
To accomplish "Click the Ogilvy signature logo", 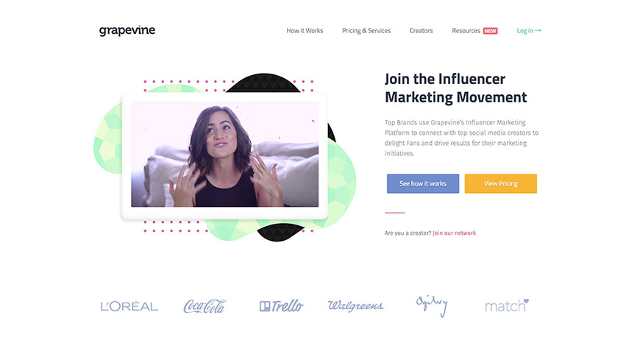I will coord(432,306).
